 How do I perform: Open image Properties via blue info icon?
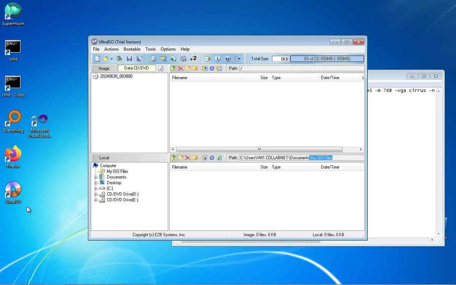click(x=218, y=59)
